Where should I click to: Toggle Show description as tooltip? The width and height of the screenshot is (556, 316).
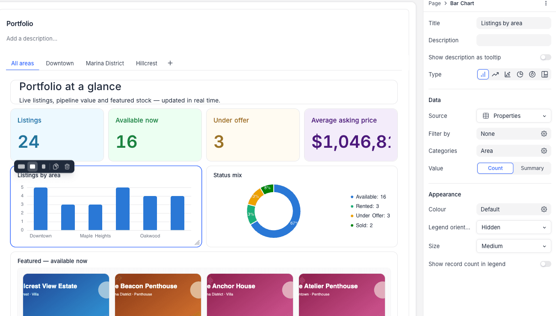tap(545, 57)
